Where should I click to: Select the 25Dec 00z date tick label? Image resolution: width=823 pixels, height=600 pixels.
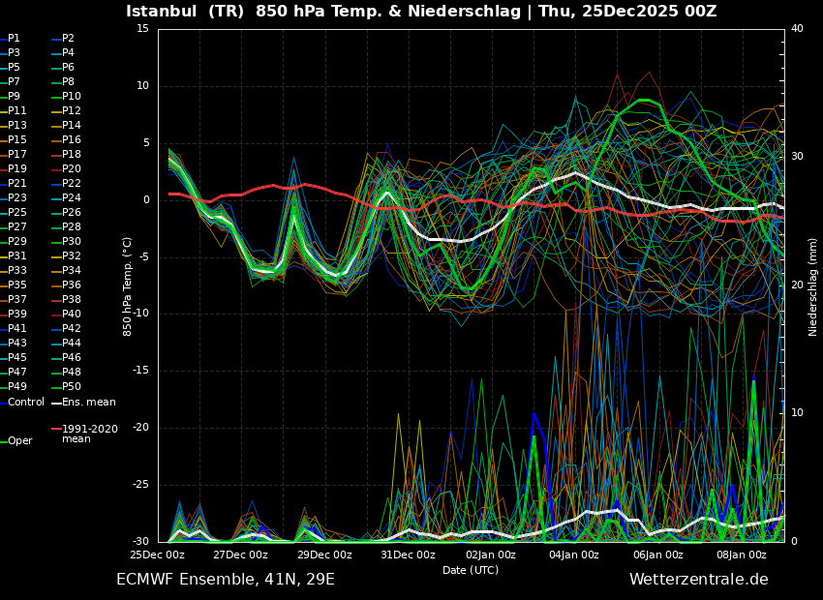(x=158, y=555)
